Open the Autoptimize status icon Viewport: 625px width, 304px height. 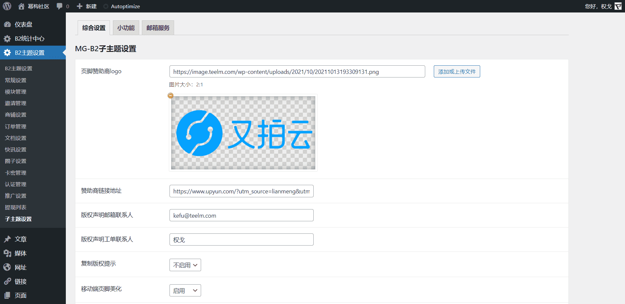click(x=106, y=6)
